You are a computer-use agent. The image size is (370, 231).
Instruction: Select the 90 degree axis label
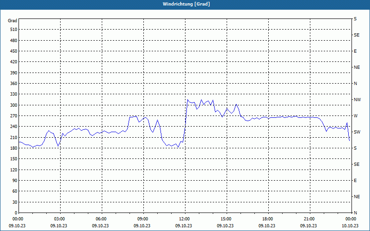[15, 181]
